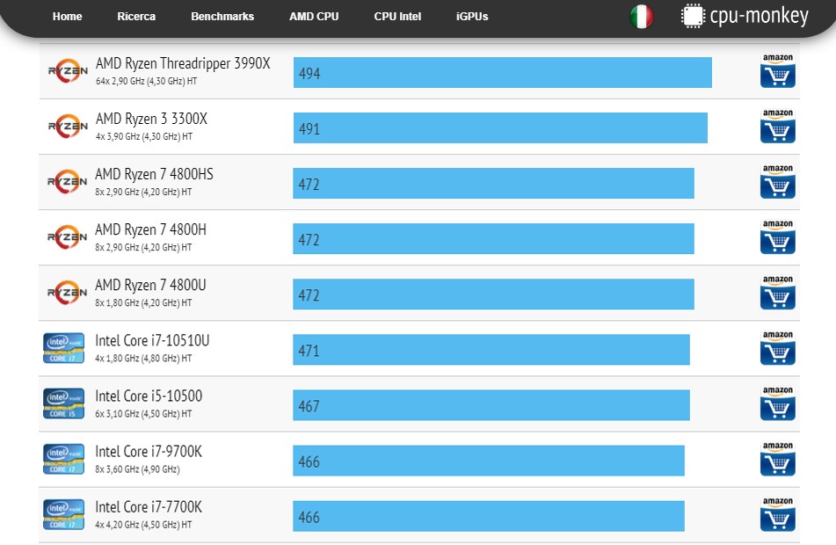Open AMD Ryzen 7 4800U link

(x=150, y=285)
